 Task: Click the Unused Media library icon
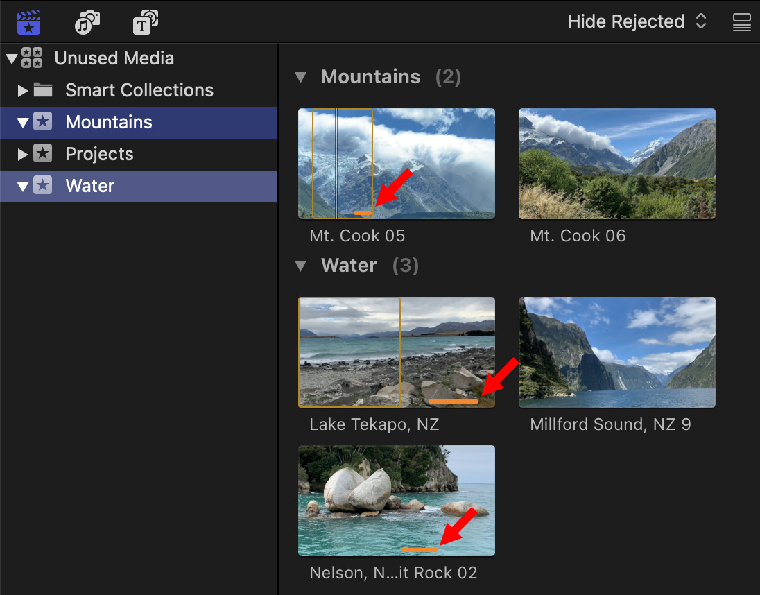(32, 58)
